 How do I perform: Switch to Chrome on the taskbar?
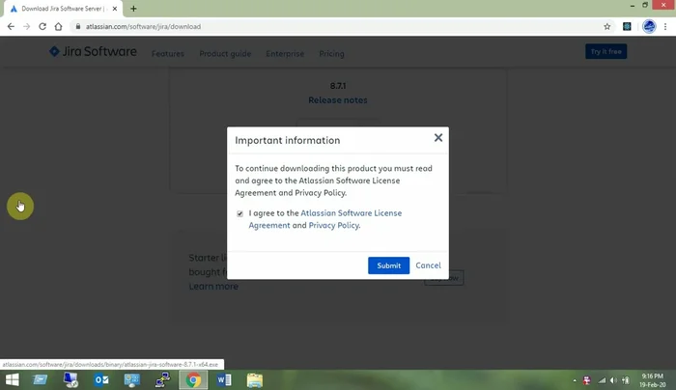coord(193,379)
